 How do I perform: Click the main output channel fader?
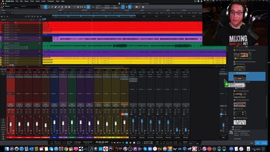point(224,125)
